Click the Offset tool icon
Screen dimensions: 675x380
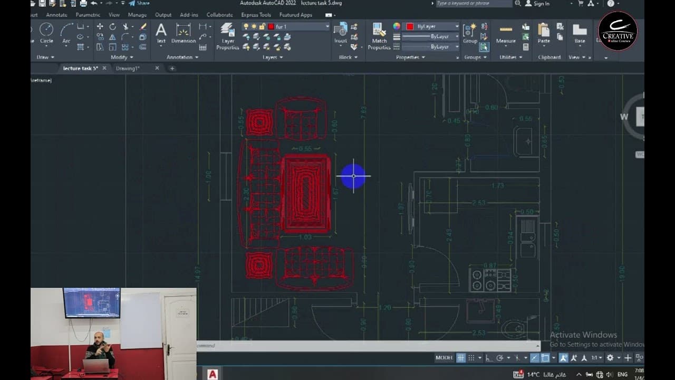pos(143,47)
